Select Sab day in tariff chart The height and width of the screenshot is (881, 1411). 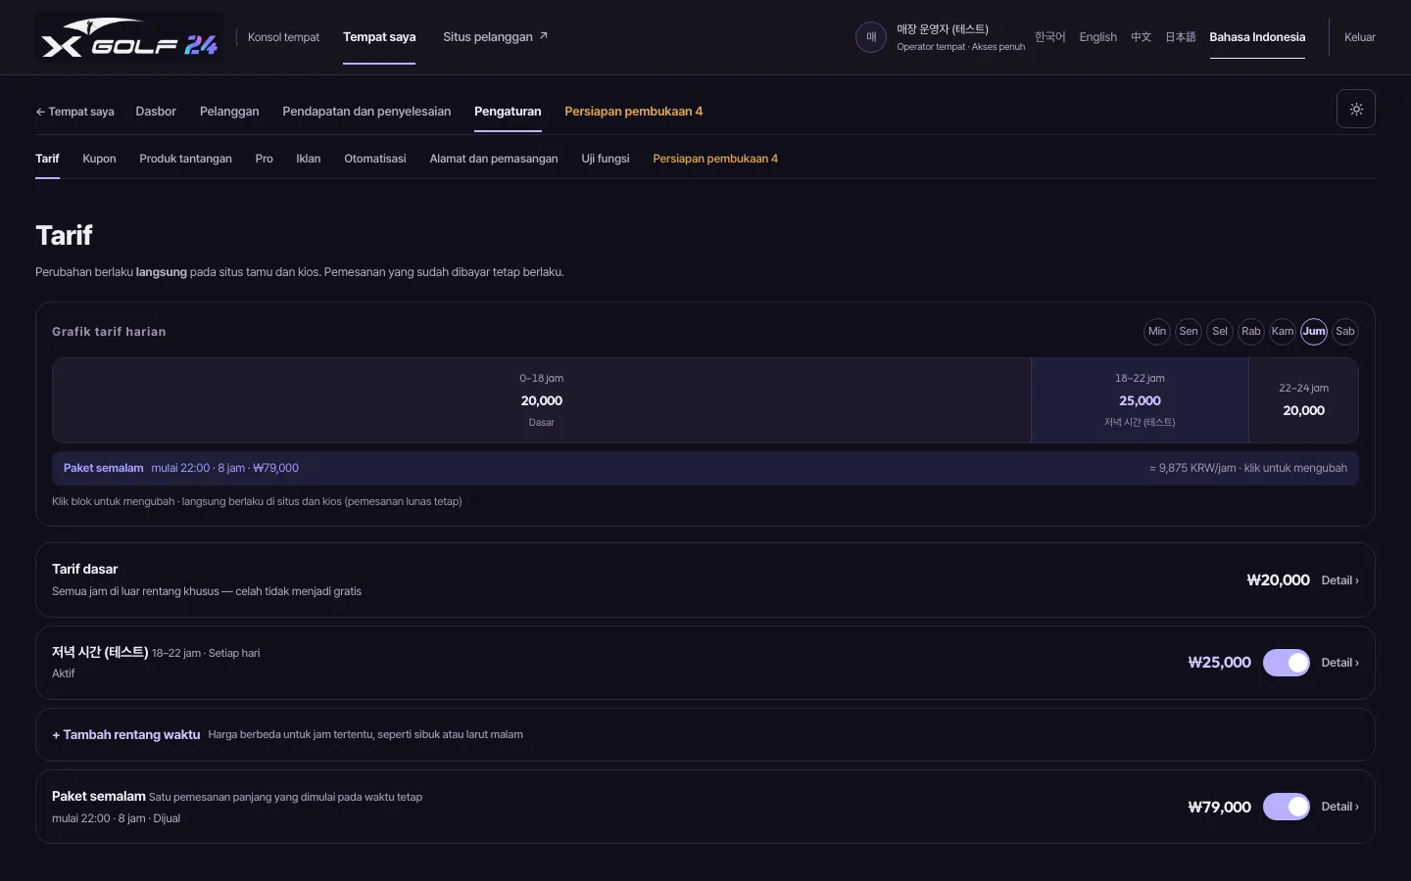pos(1345,332)
